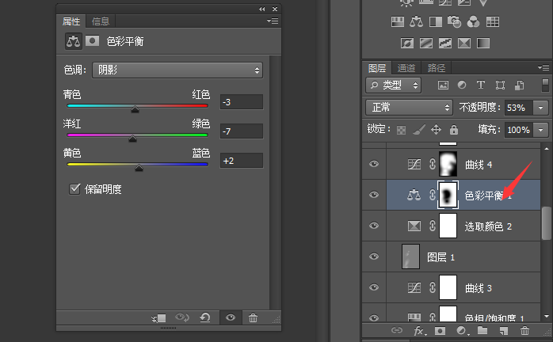The height and width of the screenshot is (342, 553).
Task: Open the 正常 blend mode dropdown
Action: point(409,107)
